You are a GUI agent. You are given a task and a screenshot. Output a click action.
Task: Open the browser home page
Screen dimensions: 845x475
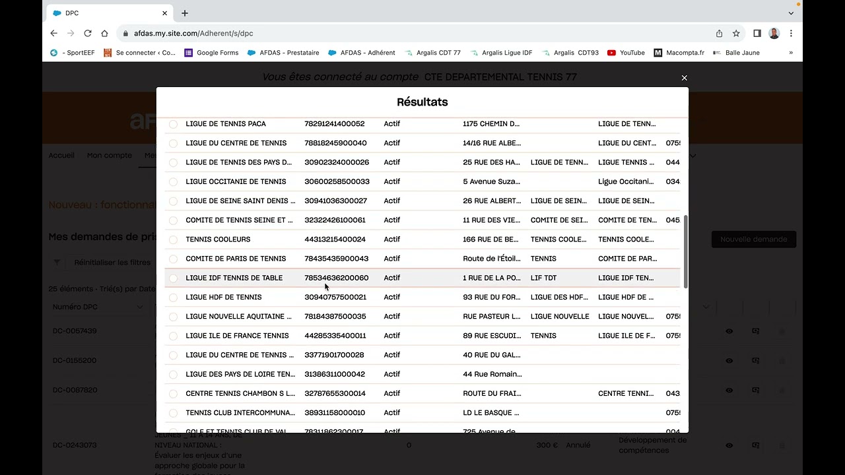(x=104, y=33)
